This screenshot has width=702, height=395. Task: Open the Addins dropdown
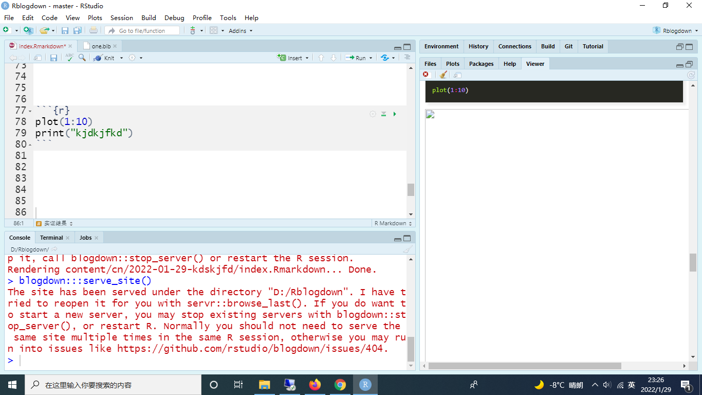241,31
